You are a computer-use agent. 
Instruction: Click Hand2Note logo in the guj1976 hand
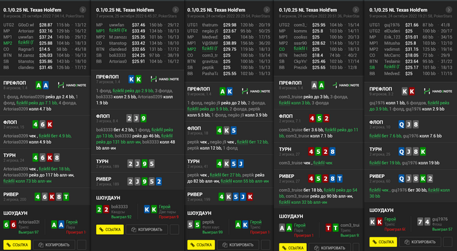point(438,91)
